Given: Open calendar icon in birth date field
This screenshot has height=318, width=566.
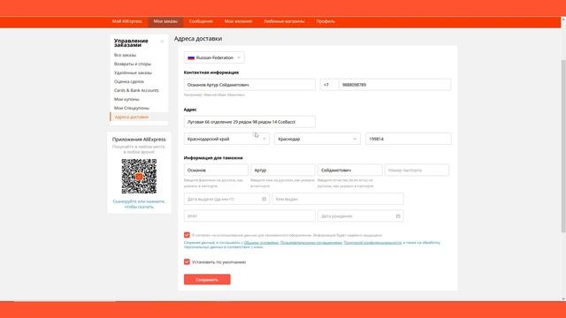Looking at the screenshot, I should (x=398, y=216).
